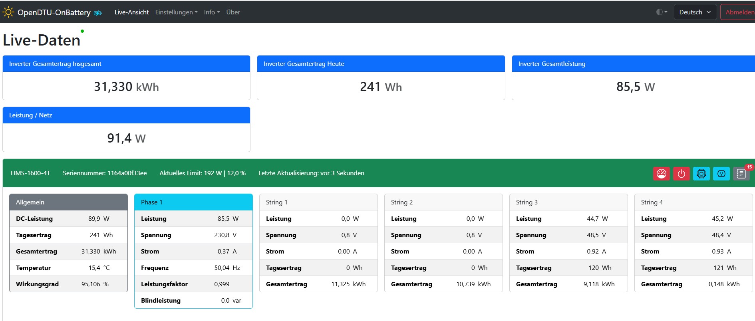Go to the Live-Ansicht page

131,12
